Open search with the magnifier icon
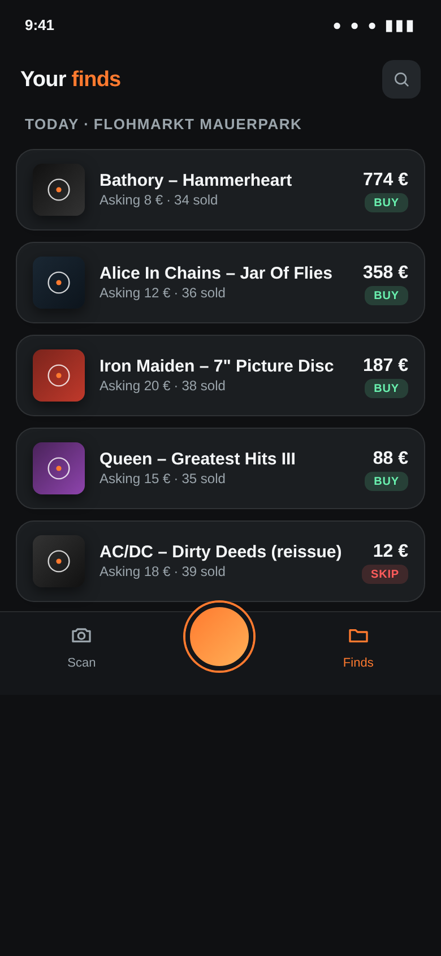The image size is (441, 956). [401, 79]
